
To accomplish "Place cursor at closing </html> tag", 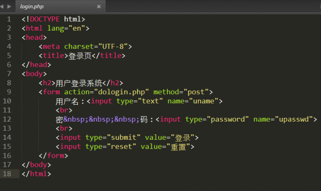I will click(x=37, y=174).
